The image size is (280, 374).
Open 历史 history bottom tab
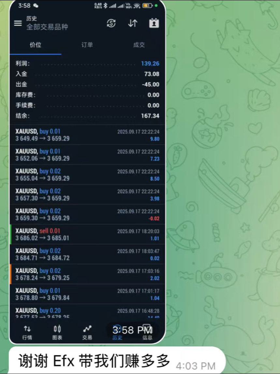point(117,333)
